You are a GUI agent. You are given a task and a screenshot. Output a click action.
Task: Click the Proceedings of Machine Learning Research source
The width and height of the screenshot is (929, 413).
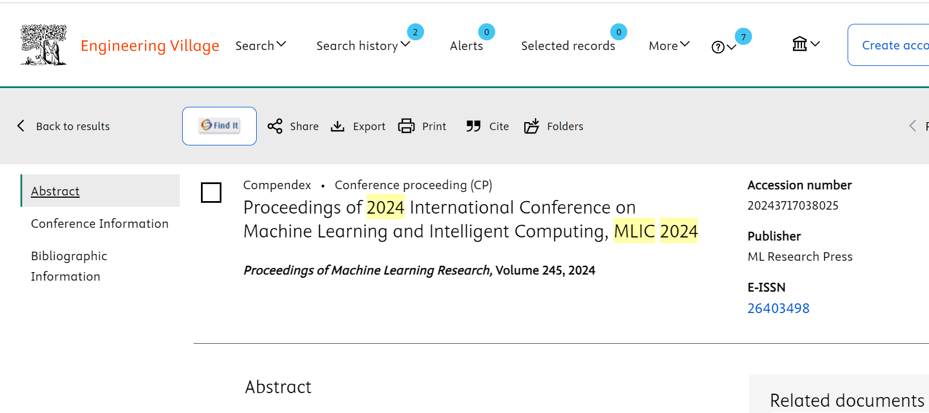(x=367, y=270)
